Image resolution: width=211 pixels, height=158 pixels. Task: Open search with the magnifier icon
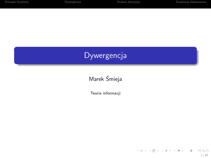pos(203,151)
